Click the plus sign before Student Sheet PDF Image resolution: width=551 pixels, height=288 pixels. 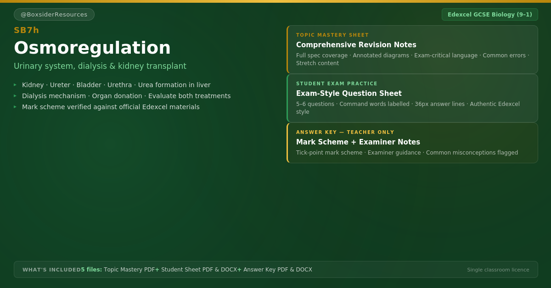(157, 270)
